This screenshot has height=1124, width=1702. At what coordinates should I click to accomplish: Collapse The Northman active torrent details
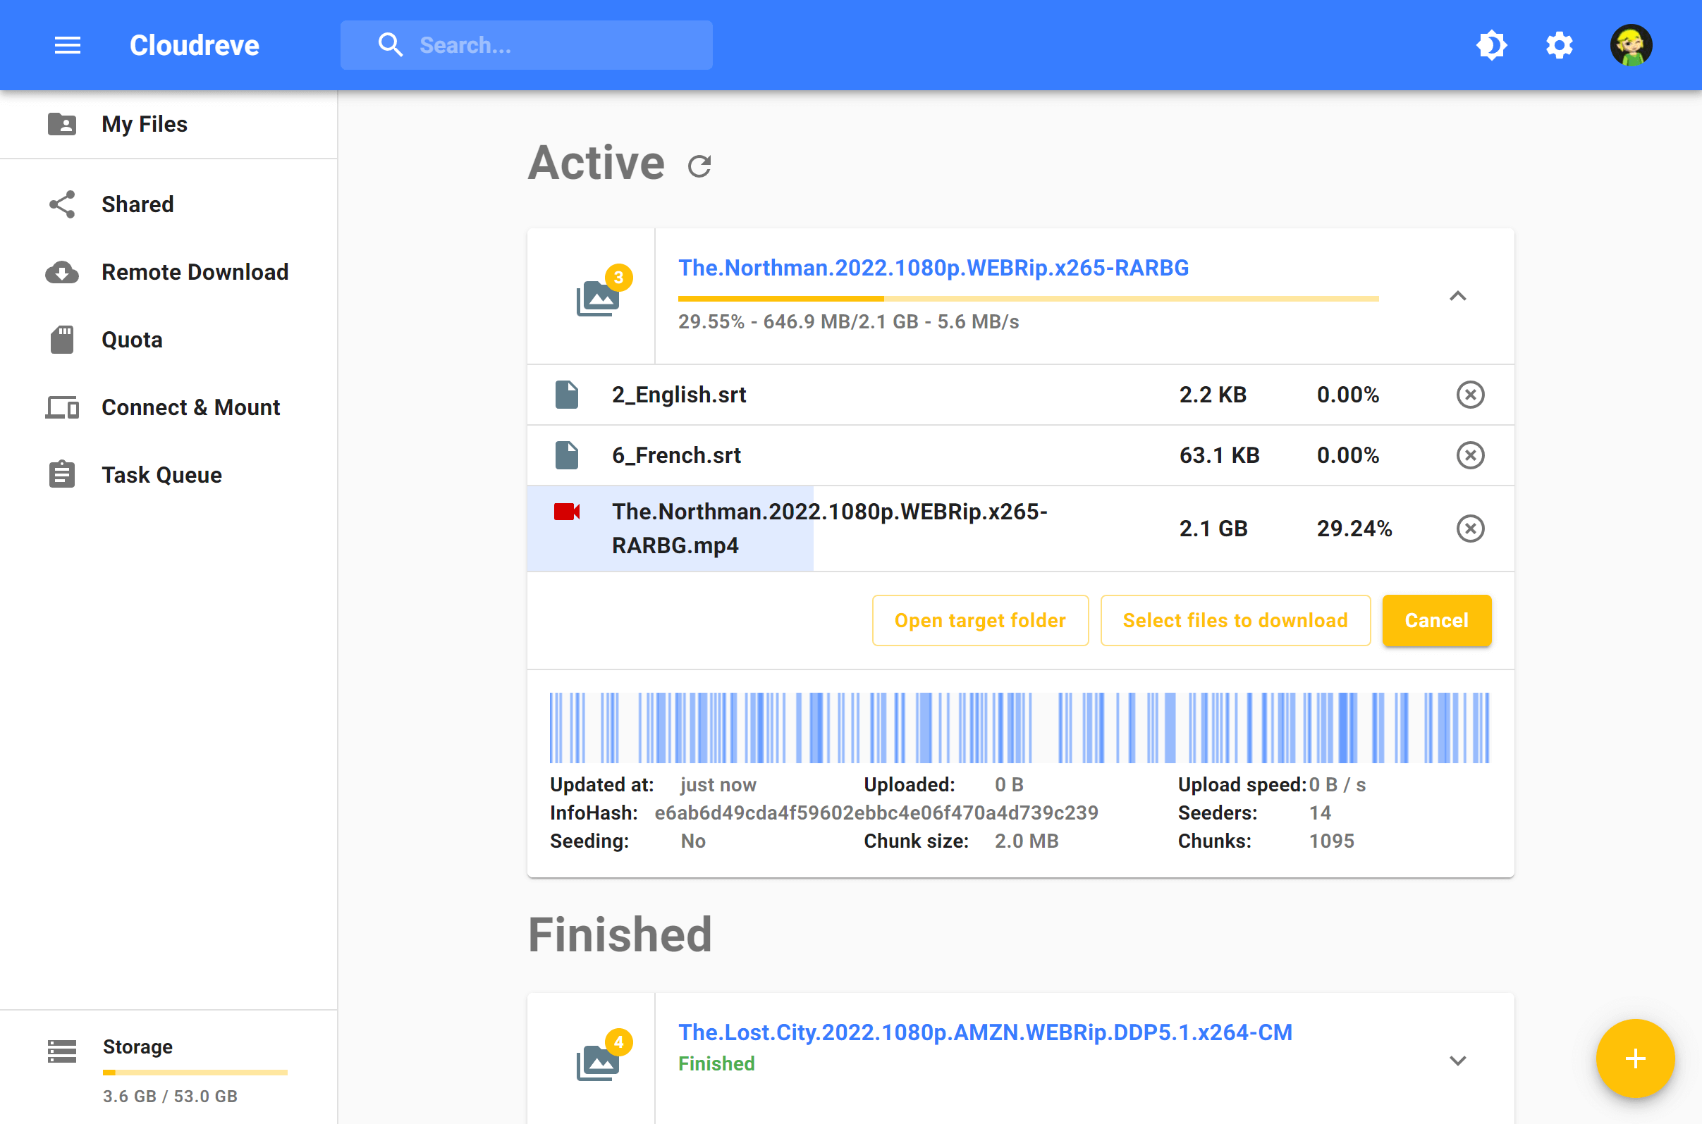pos(1459,296)
